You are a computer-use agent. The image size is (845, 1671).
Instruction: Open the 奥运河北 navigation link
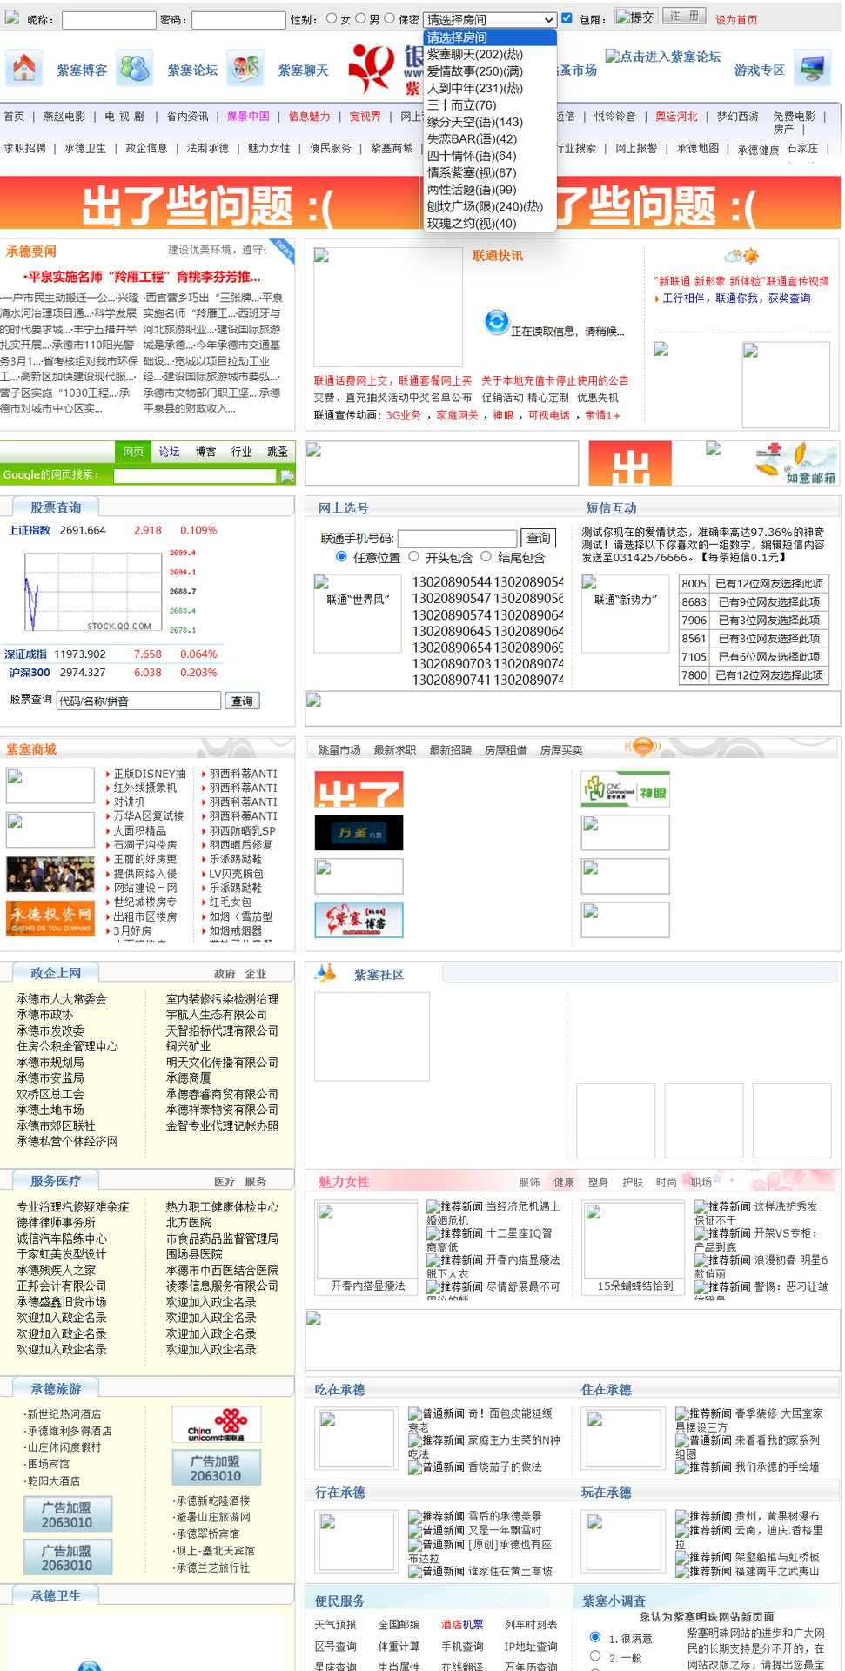(677, 116)
